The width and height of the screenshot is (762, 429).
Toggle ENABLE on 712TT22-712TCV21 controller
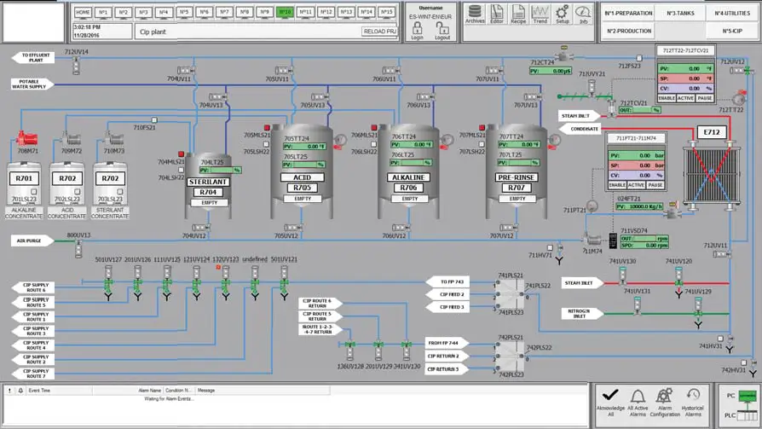(x=667, y=98)
